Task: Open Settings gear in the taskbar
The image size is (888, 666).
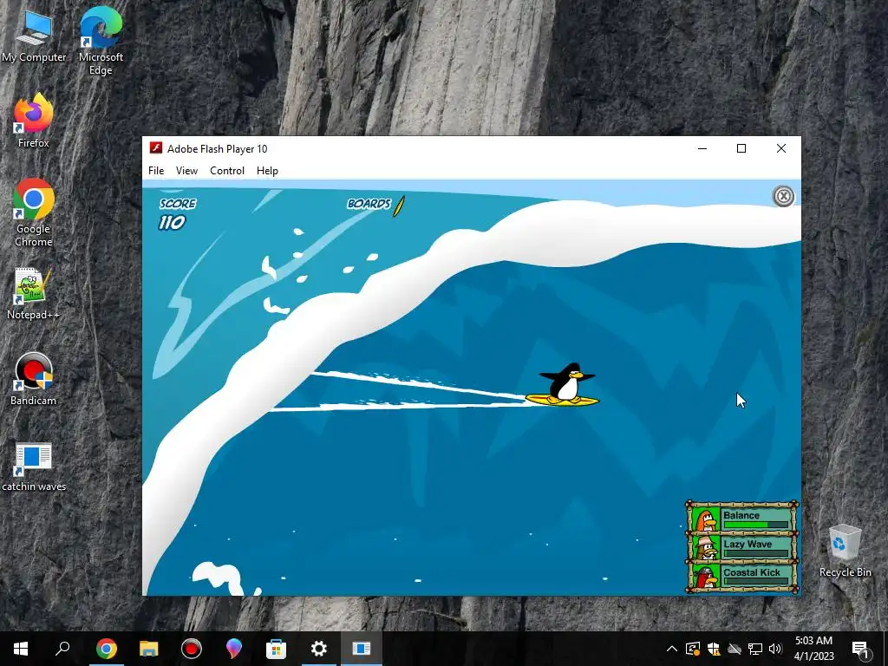Action: (x=319, y=649)
